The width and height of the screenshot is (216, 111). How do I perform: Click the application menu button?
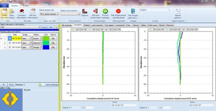pos(4,5)
